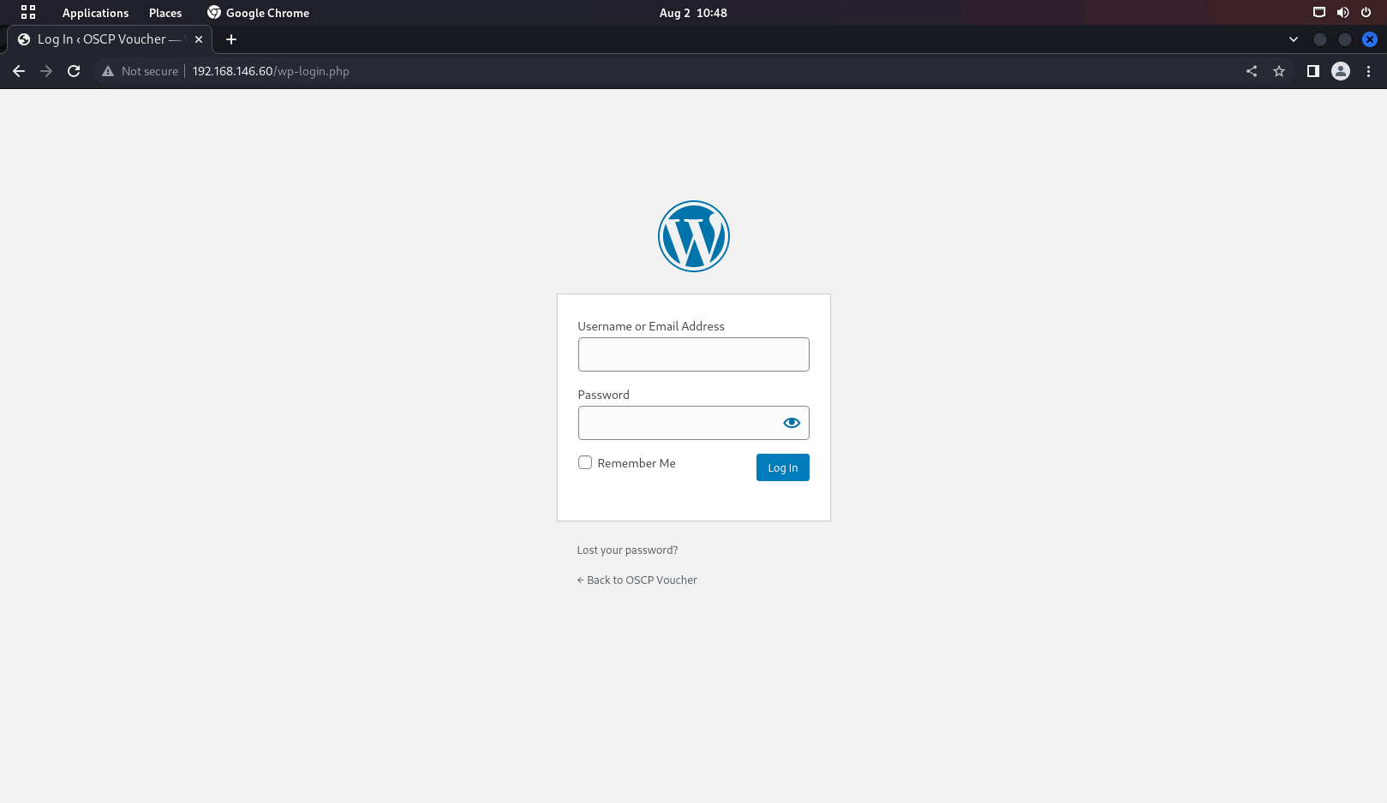Bookmark this tab with the star
This screenshot has height=803, width=1387.
pyautogui.click(x=1279, y=71)
